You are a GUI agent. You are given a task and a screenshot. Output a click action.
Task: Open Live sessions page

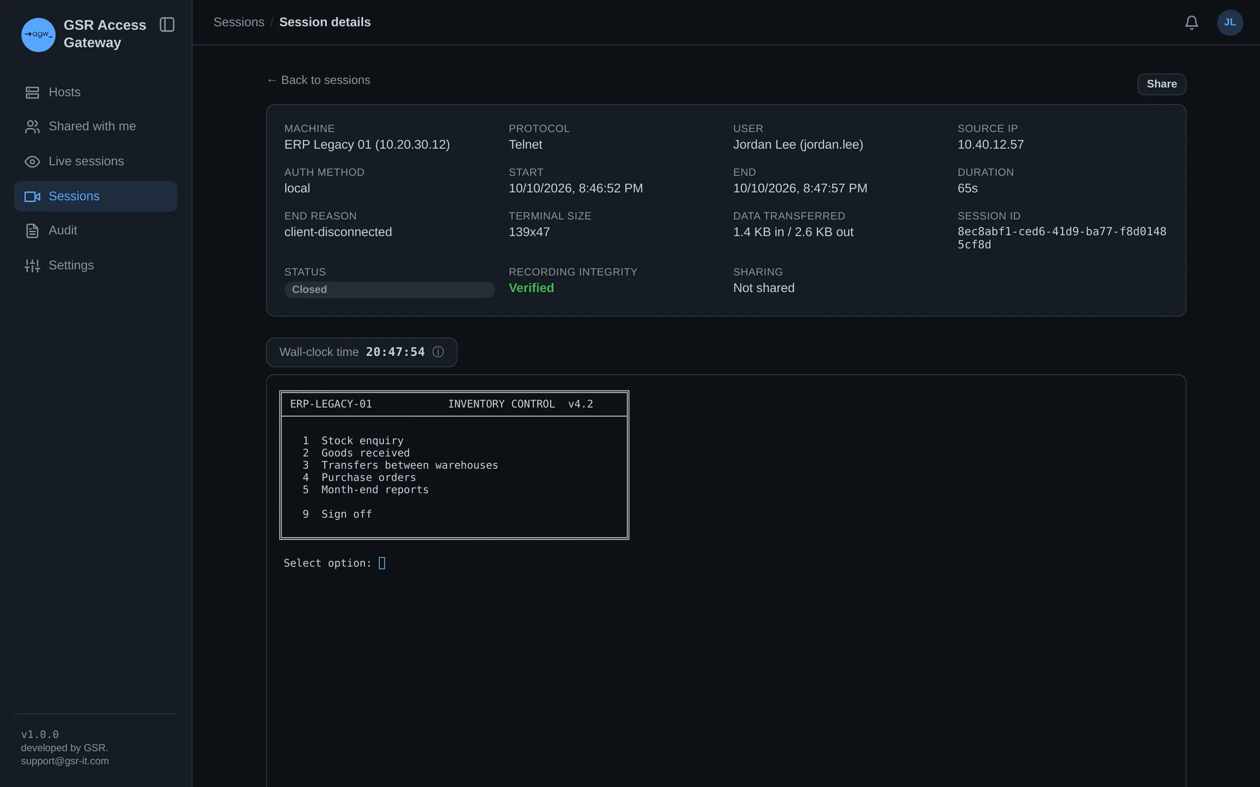[96, 162]
